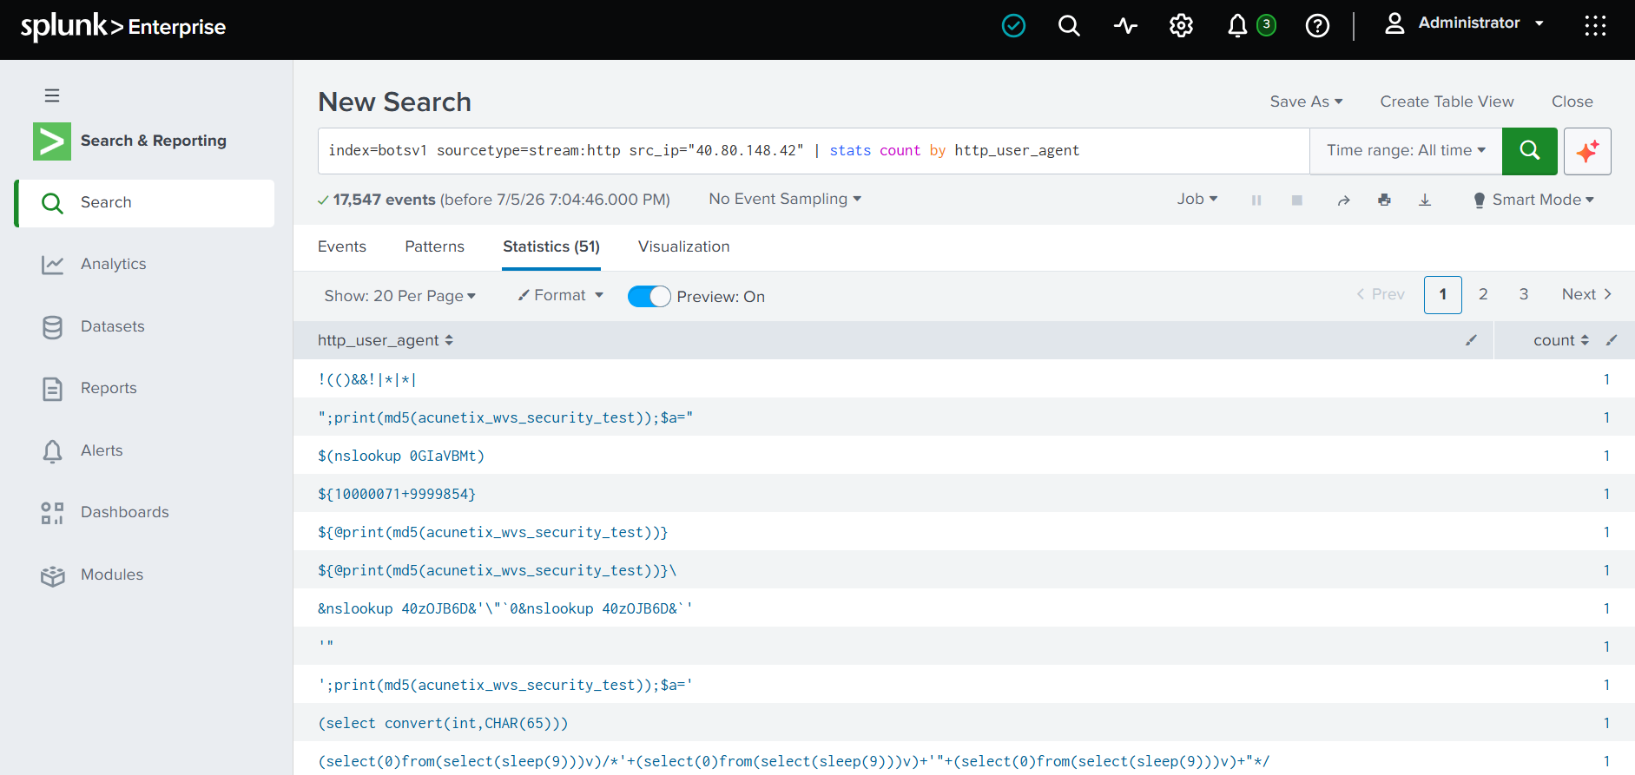Go to results page 2
The height and width of the screenshot is (775, 1635).
pos(1483,295)
